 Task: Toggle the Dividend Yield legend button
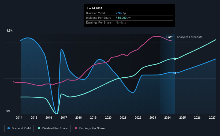tap(19, 129)
